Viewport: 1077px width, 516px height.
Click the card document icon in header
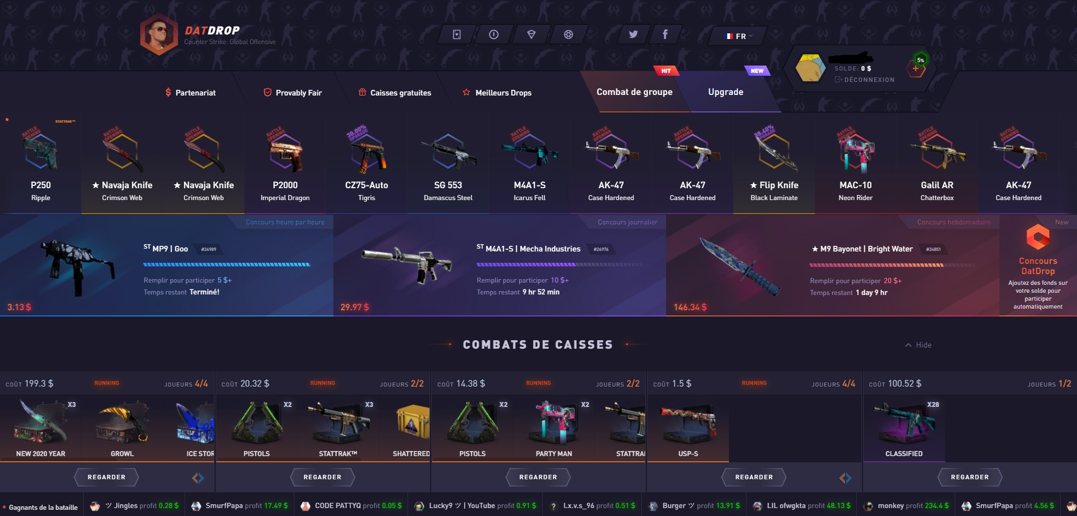point(457,34)
